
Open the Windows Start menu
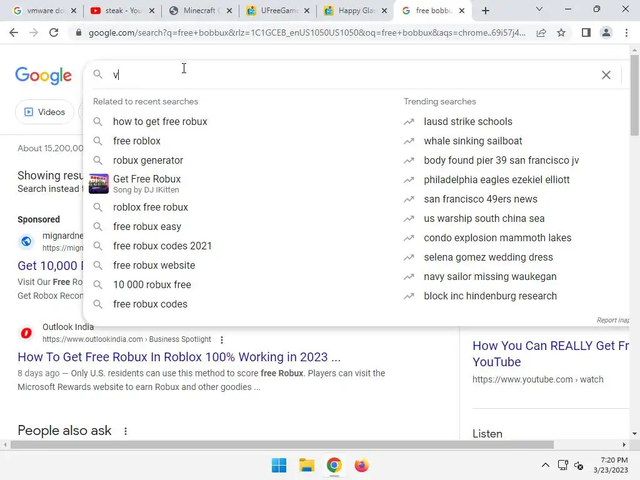coord(279,465)
